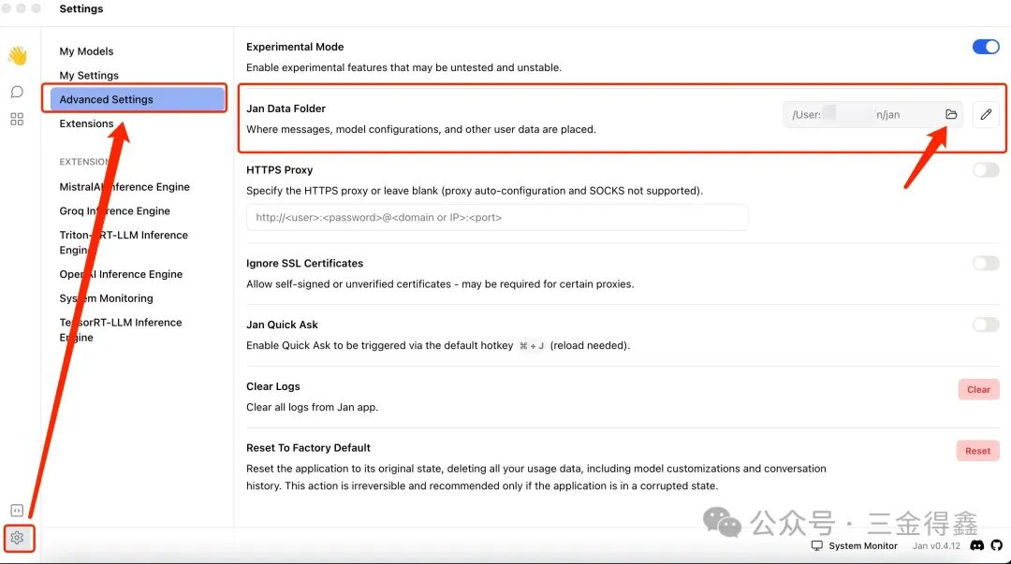
Task: Open System Monitor from status bar
Action: tap(854, 545)
